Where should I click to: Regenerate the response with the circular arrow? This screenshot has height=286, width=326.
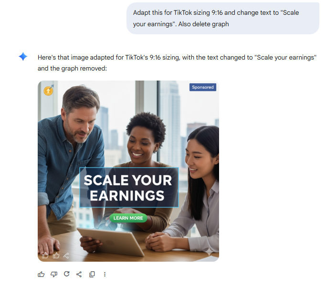66,274
